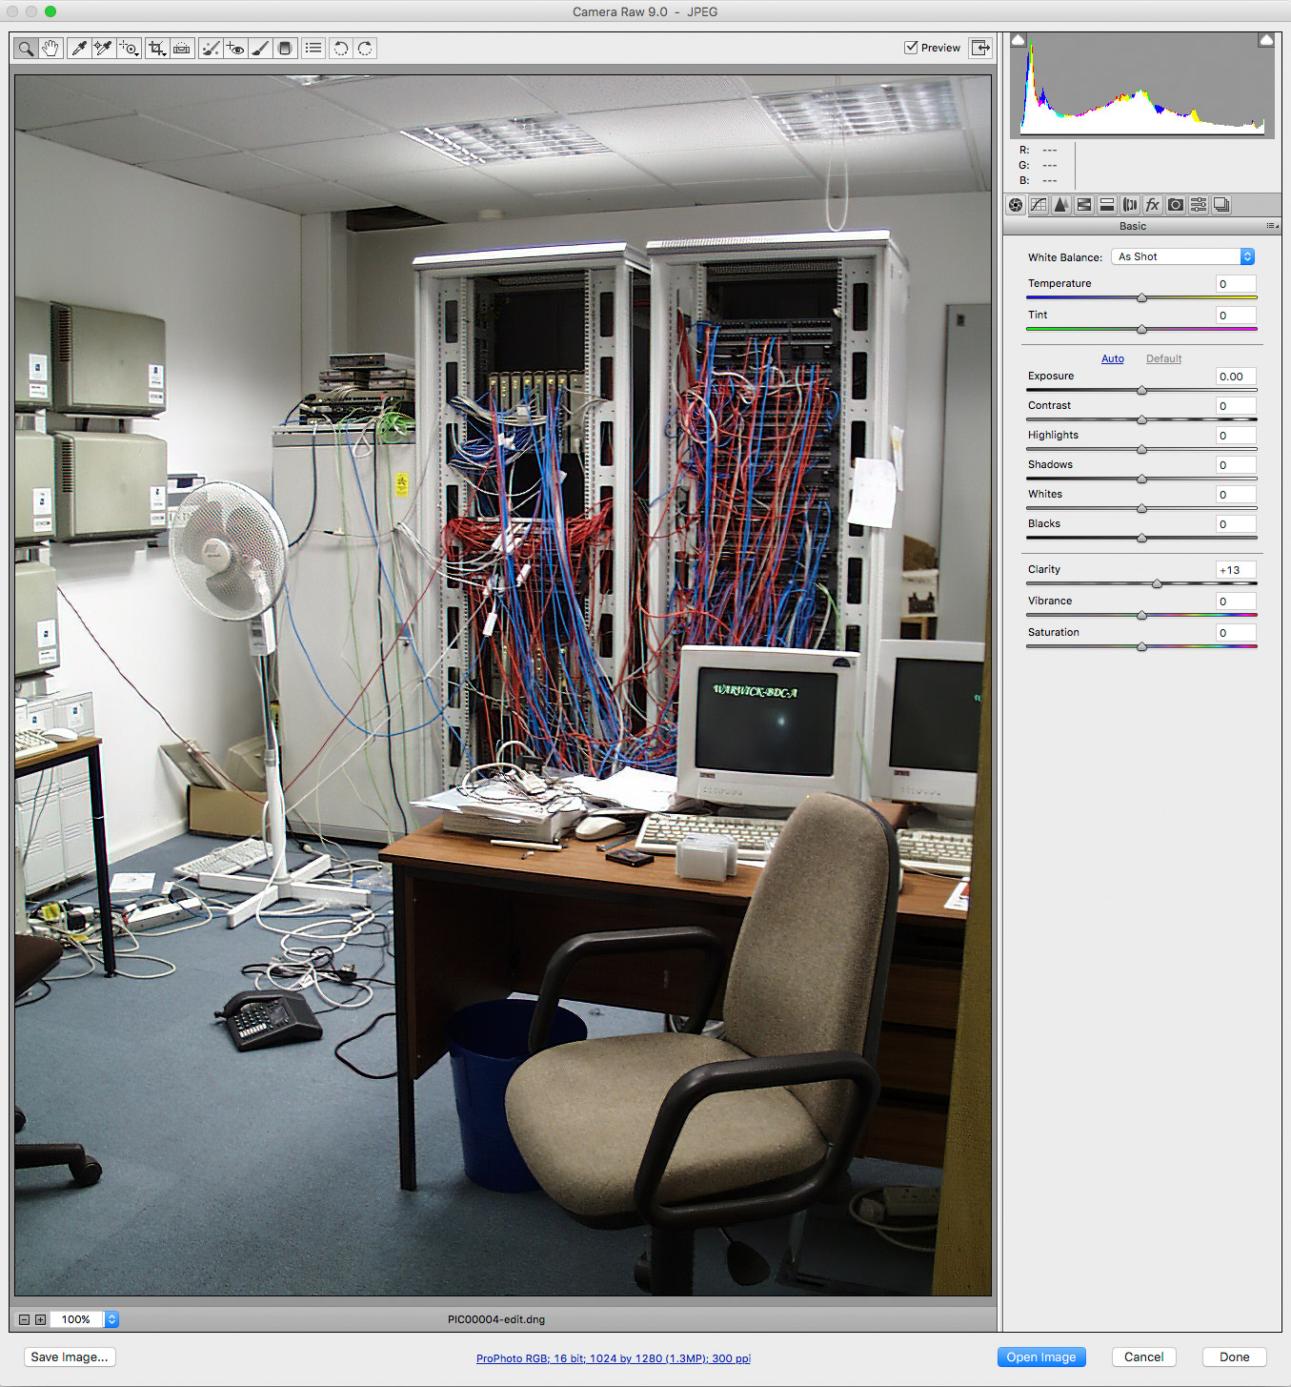The height and width of the screenshot is (1387, 1291).
Task: Open the Basic panel options menu
Action: (x=1273, y=226)
